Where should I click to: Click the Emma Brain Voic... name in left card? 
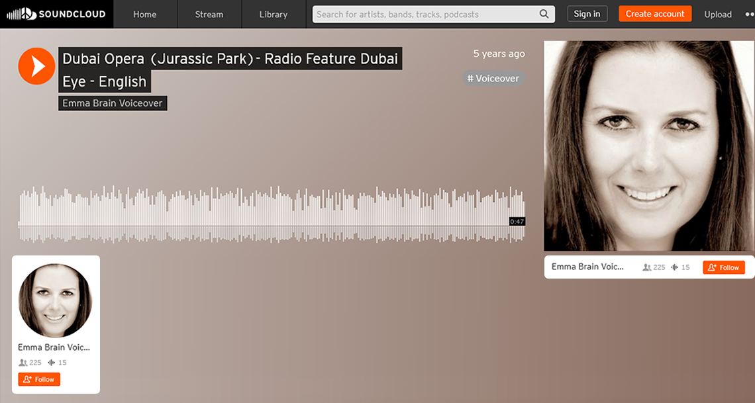pyautogui.click(x=54, y=347)
